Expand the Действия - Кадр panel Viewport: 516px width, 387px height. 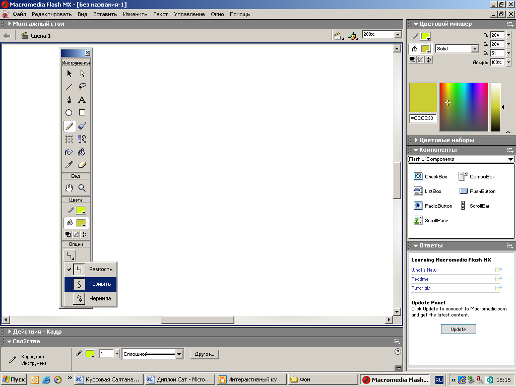10,332
